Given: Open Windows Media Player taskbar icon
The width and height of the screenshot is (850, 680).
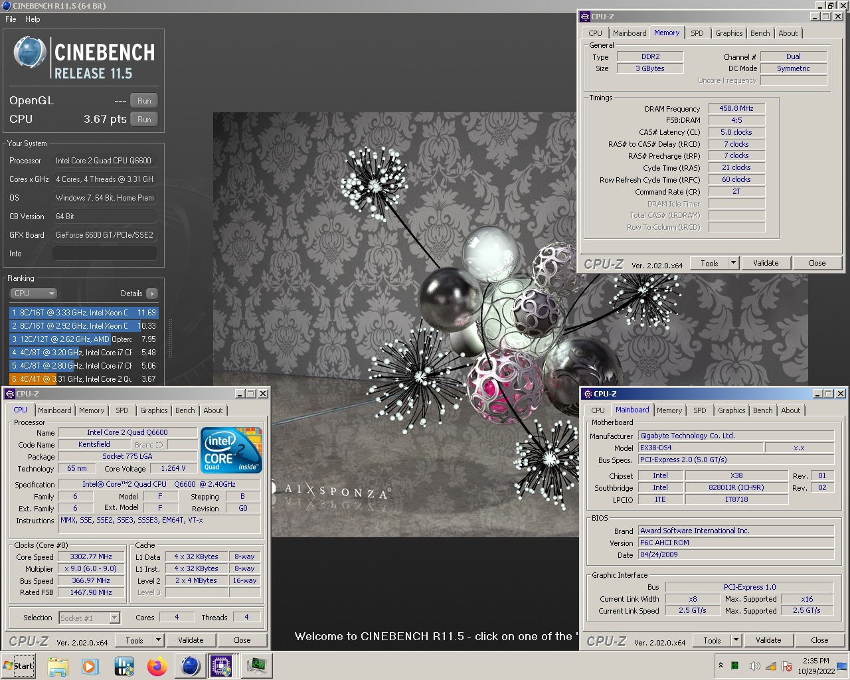Looking at the screenshot, I should coord(90,666).
